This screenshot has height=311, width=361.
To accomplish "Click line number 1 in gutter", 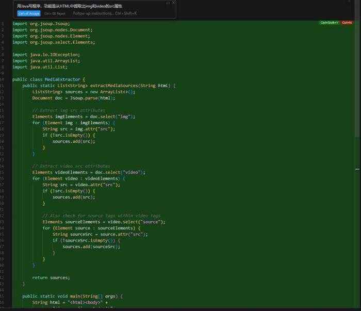I will pos(3,24).
